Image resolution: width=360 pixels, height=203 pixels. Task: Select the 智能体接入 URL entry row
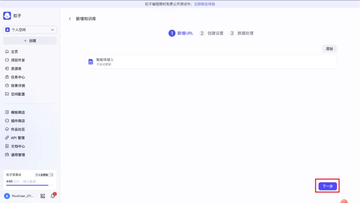point(211,62)
